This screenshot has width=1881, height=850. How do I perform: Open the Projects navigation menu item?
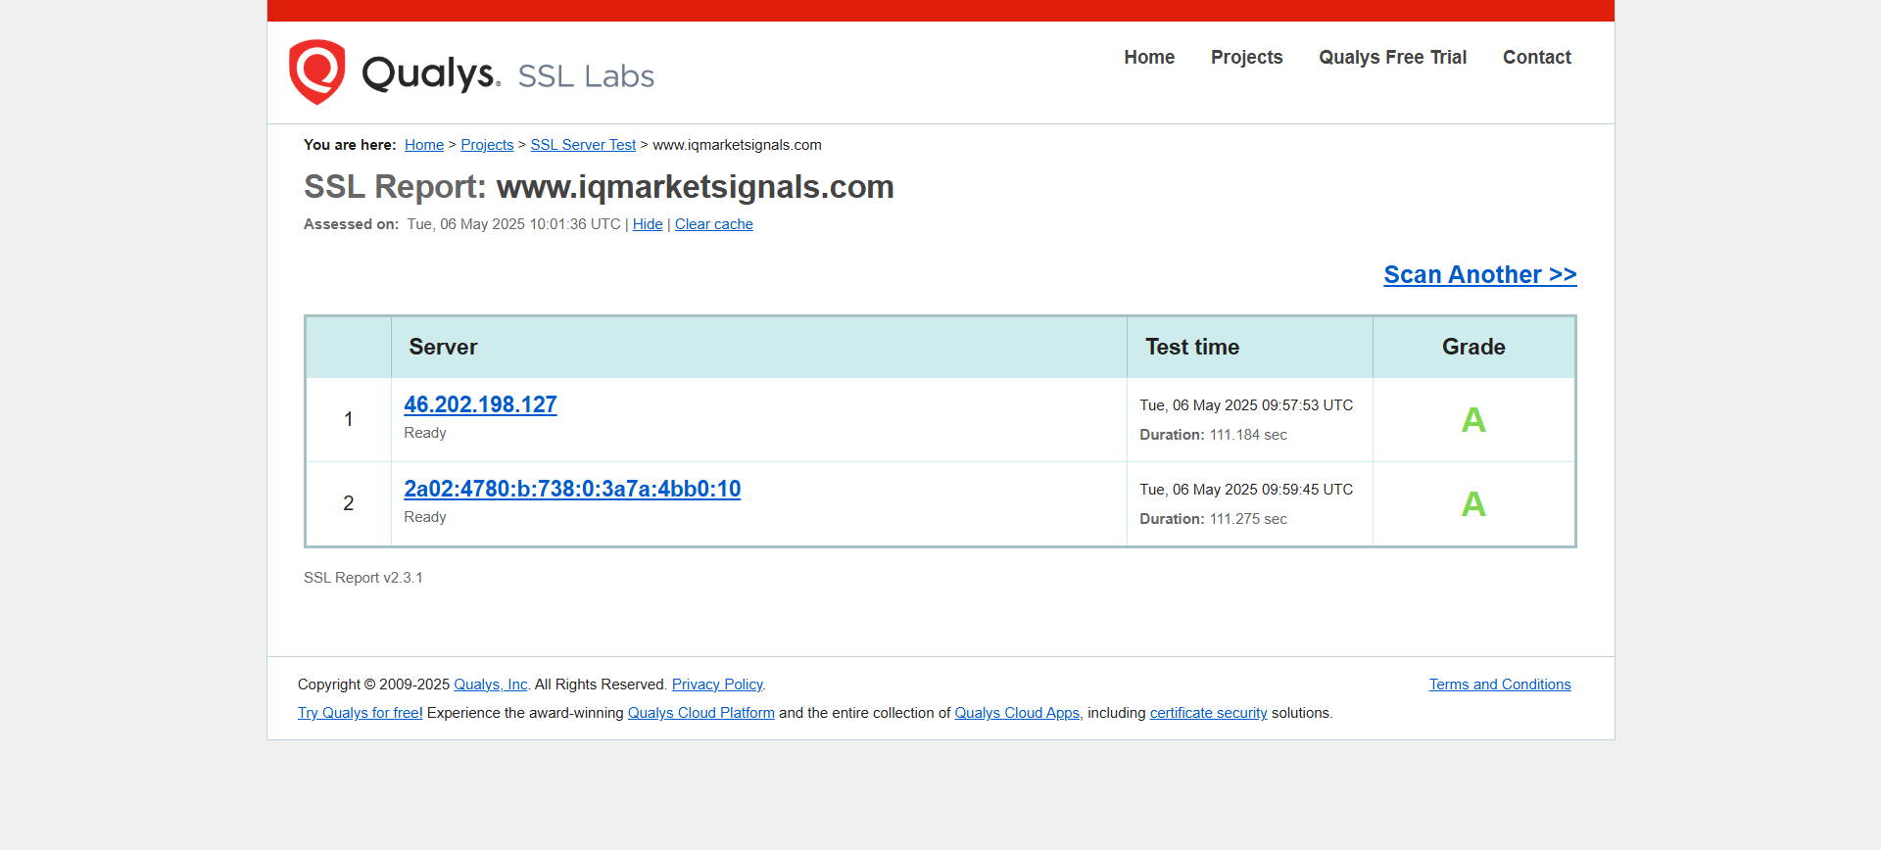pyautogui.click(x=1246, y=57)
